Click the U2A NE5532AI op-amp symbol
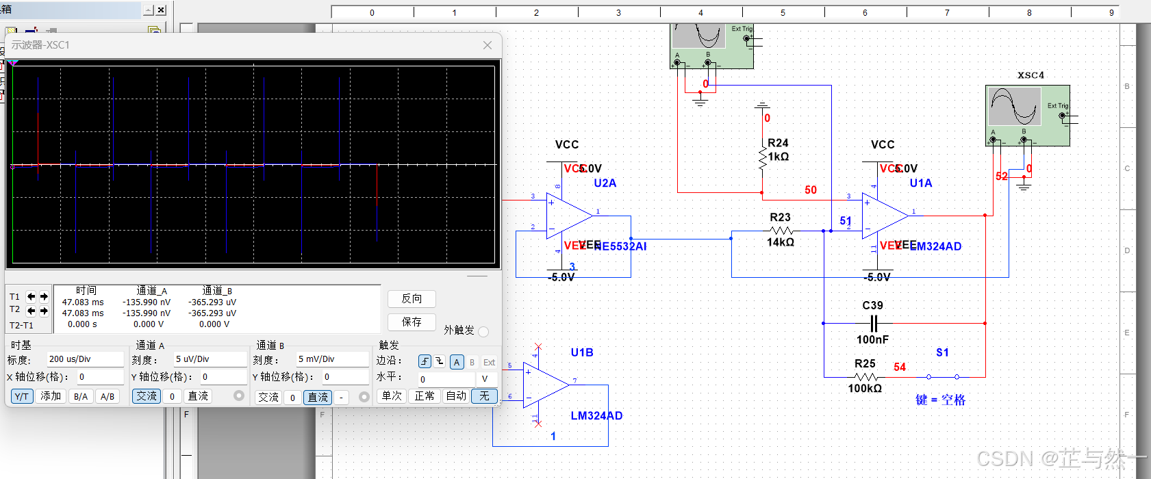 coord(568,216)
